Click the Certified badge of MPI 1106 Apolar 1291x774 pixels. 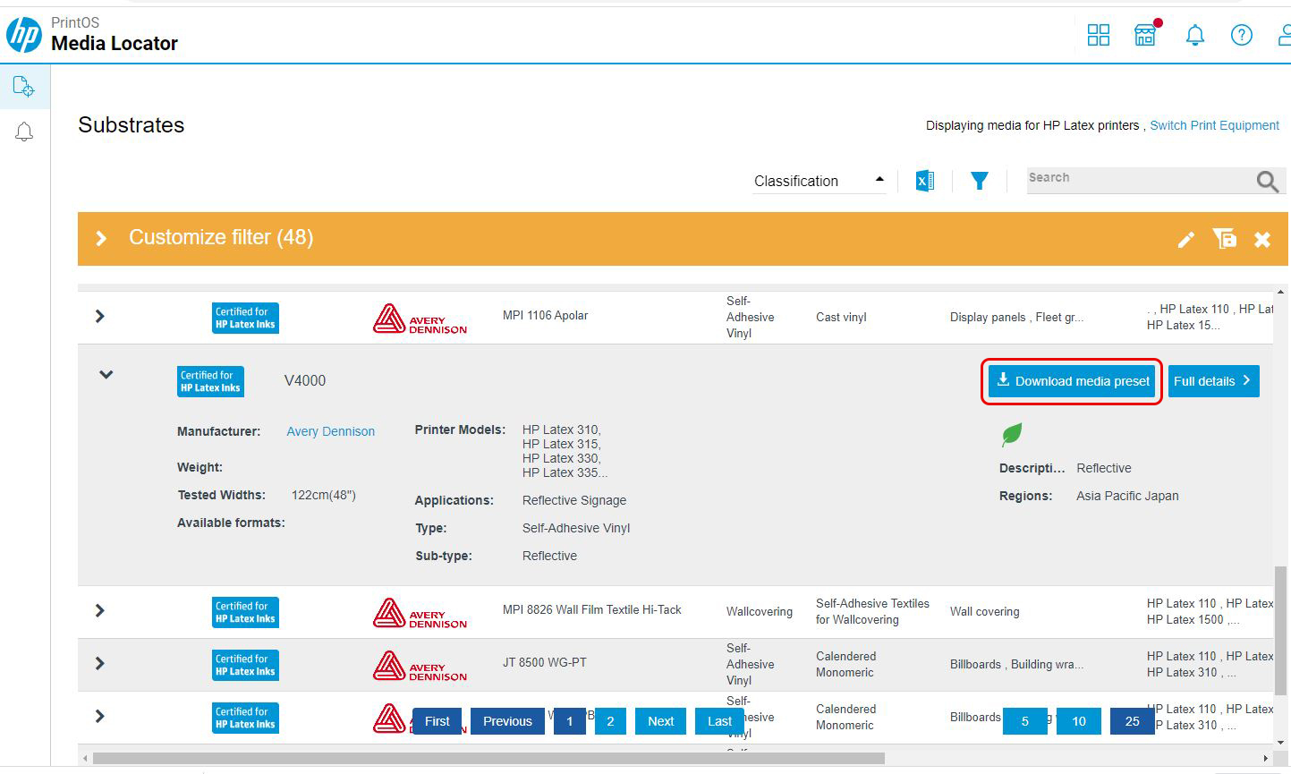coord(245,318)
